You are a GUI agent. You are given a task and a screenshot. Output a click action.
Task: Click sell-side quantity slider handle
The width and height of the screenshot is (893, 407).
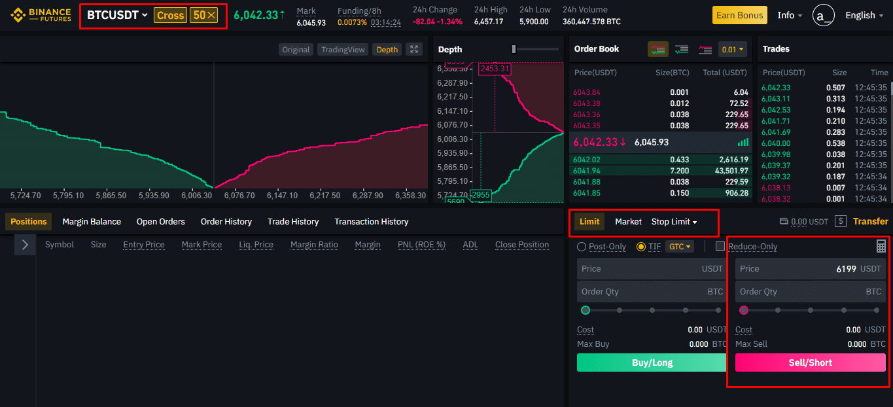744,310
